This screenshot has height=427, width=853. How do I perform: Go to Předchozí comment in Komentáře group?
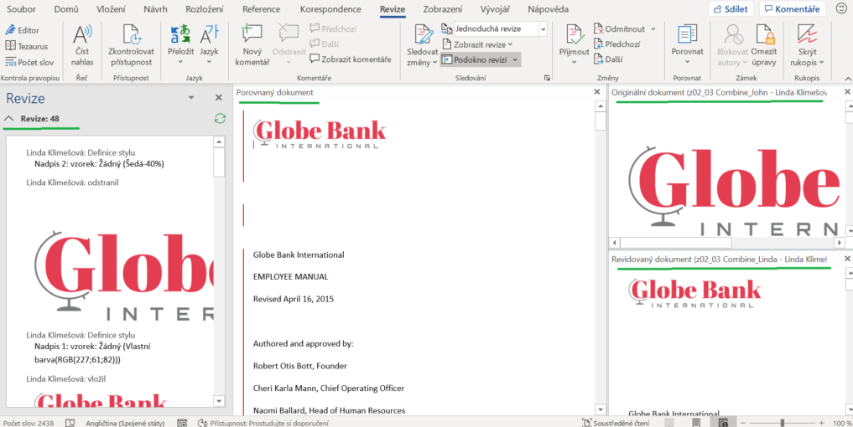pyautogui.click(x=332, y=29)
